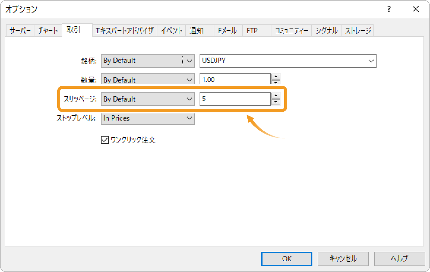
Task: Open help with the ヘルプ button
Action: (x=400, y=259)
